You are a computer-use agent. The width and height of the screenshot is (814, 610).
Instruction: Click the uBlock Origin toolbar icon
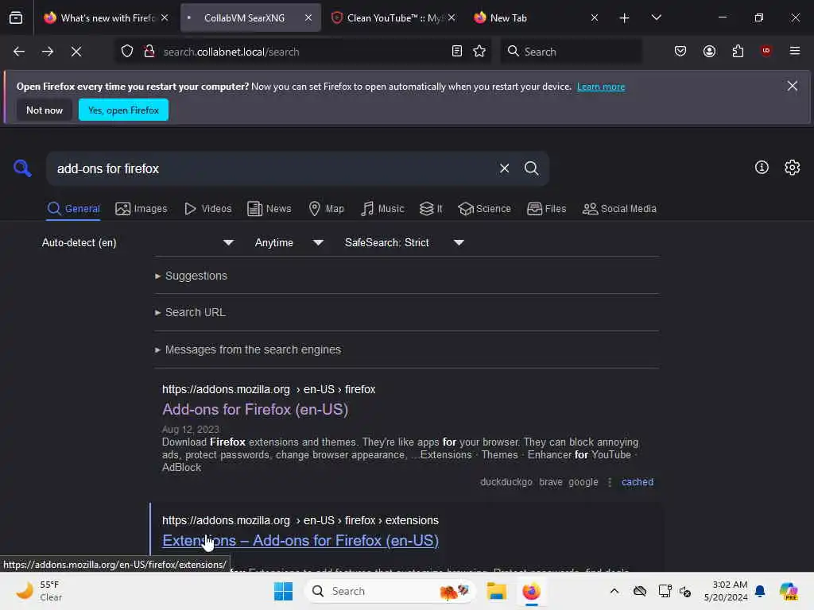(x=766, y=51)
